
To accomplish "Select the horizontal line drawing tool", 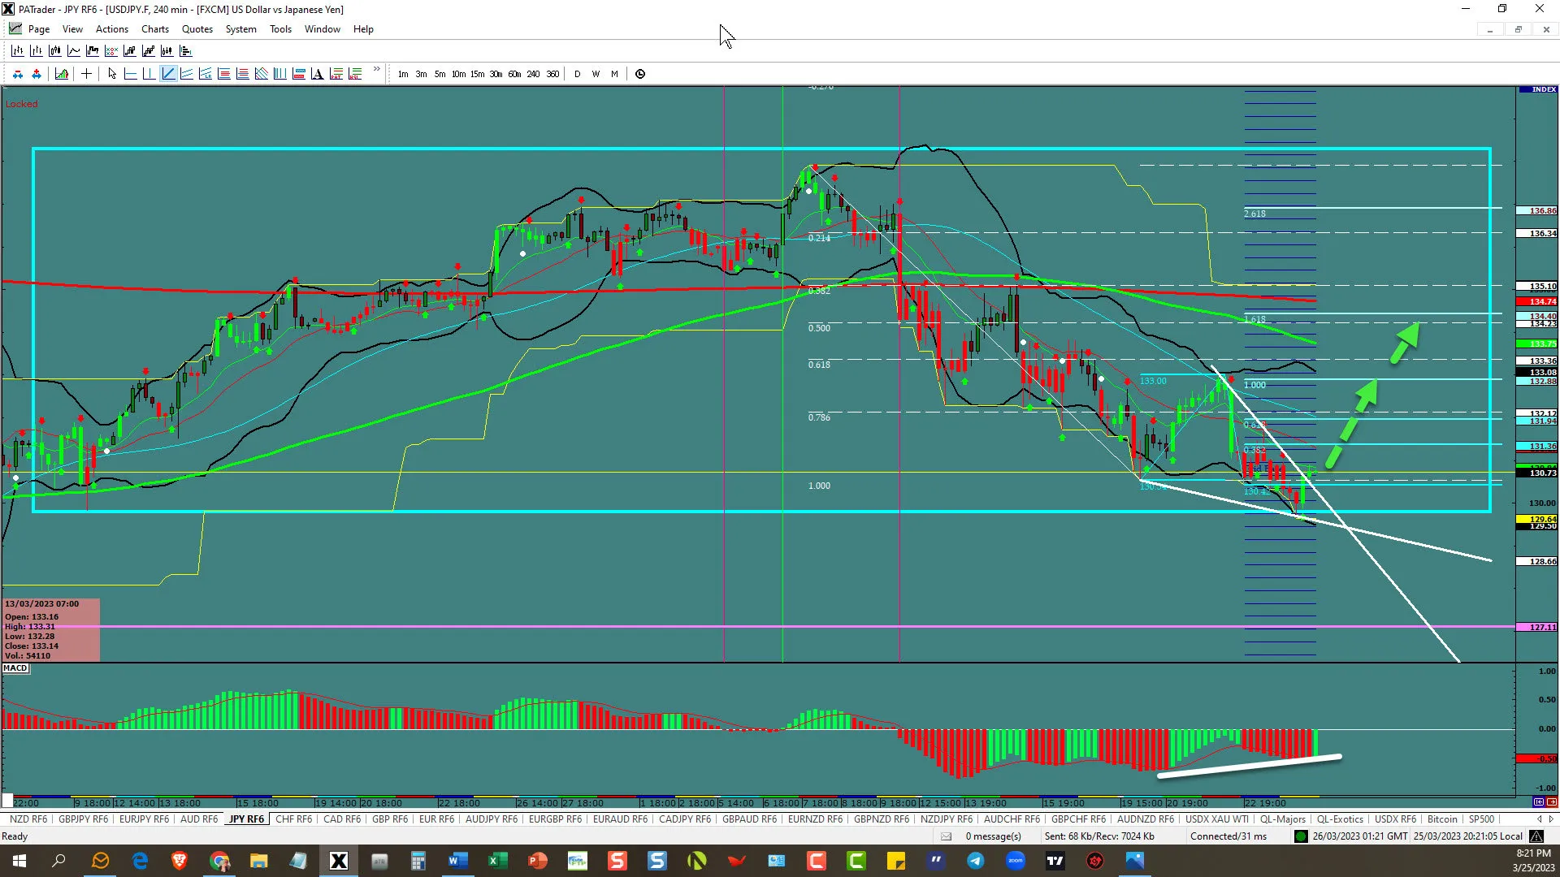I will pos(130,74).
